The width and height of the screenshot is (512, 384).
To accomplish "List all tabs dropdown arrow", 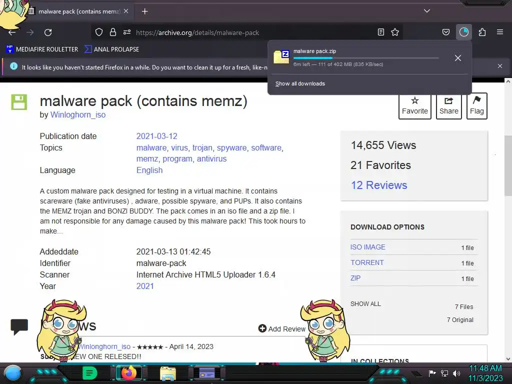I will (427, 11).
